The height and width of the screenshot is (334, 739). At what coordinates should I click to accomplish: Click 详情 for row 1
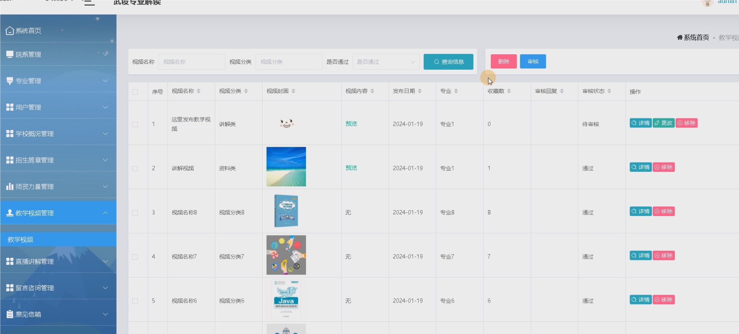(x=640, y=123)
